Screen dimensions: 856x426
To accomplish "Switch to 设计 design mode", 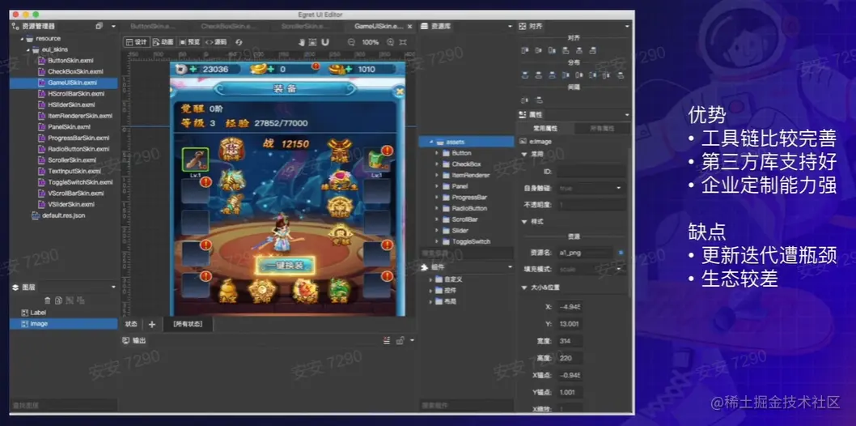I will (x=136, y=42).
